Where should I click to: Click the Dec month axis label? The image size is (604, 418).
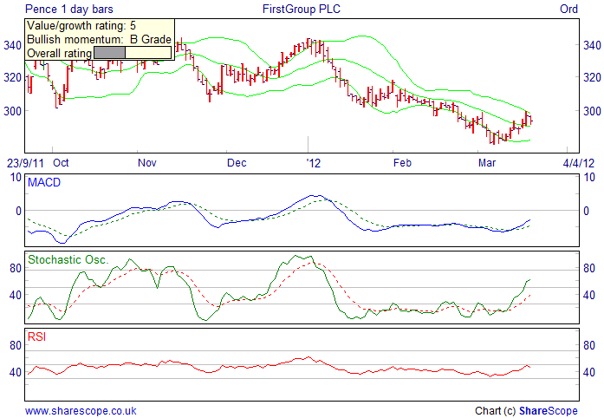[x=237, y=163]
